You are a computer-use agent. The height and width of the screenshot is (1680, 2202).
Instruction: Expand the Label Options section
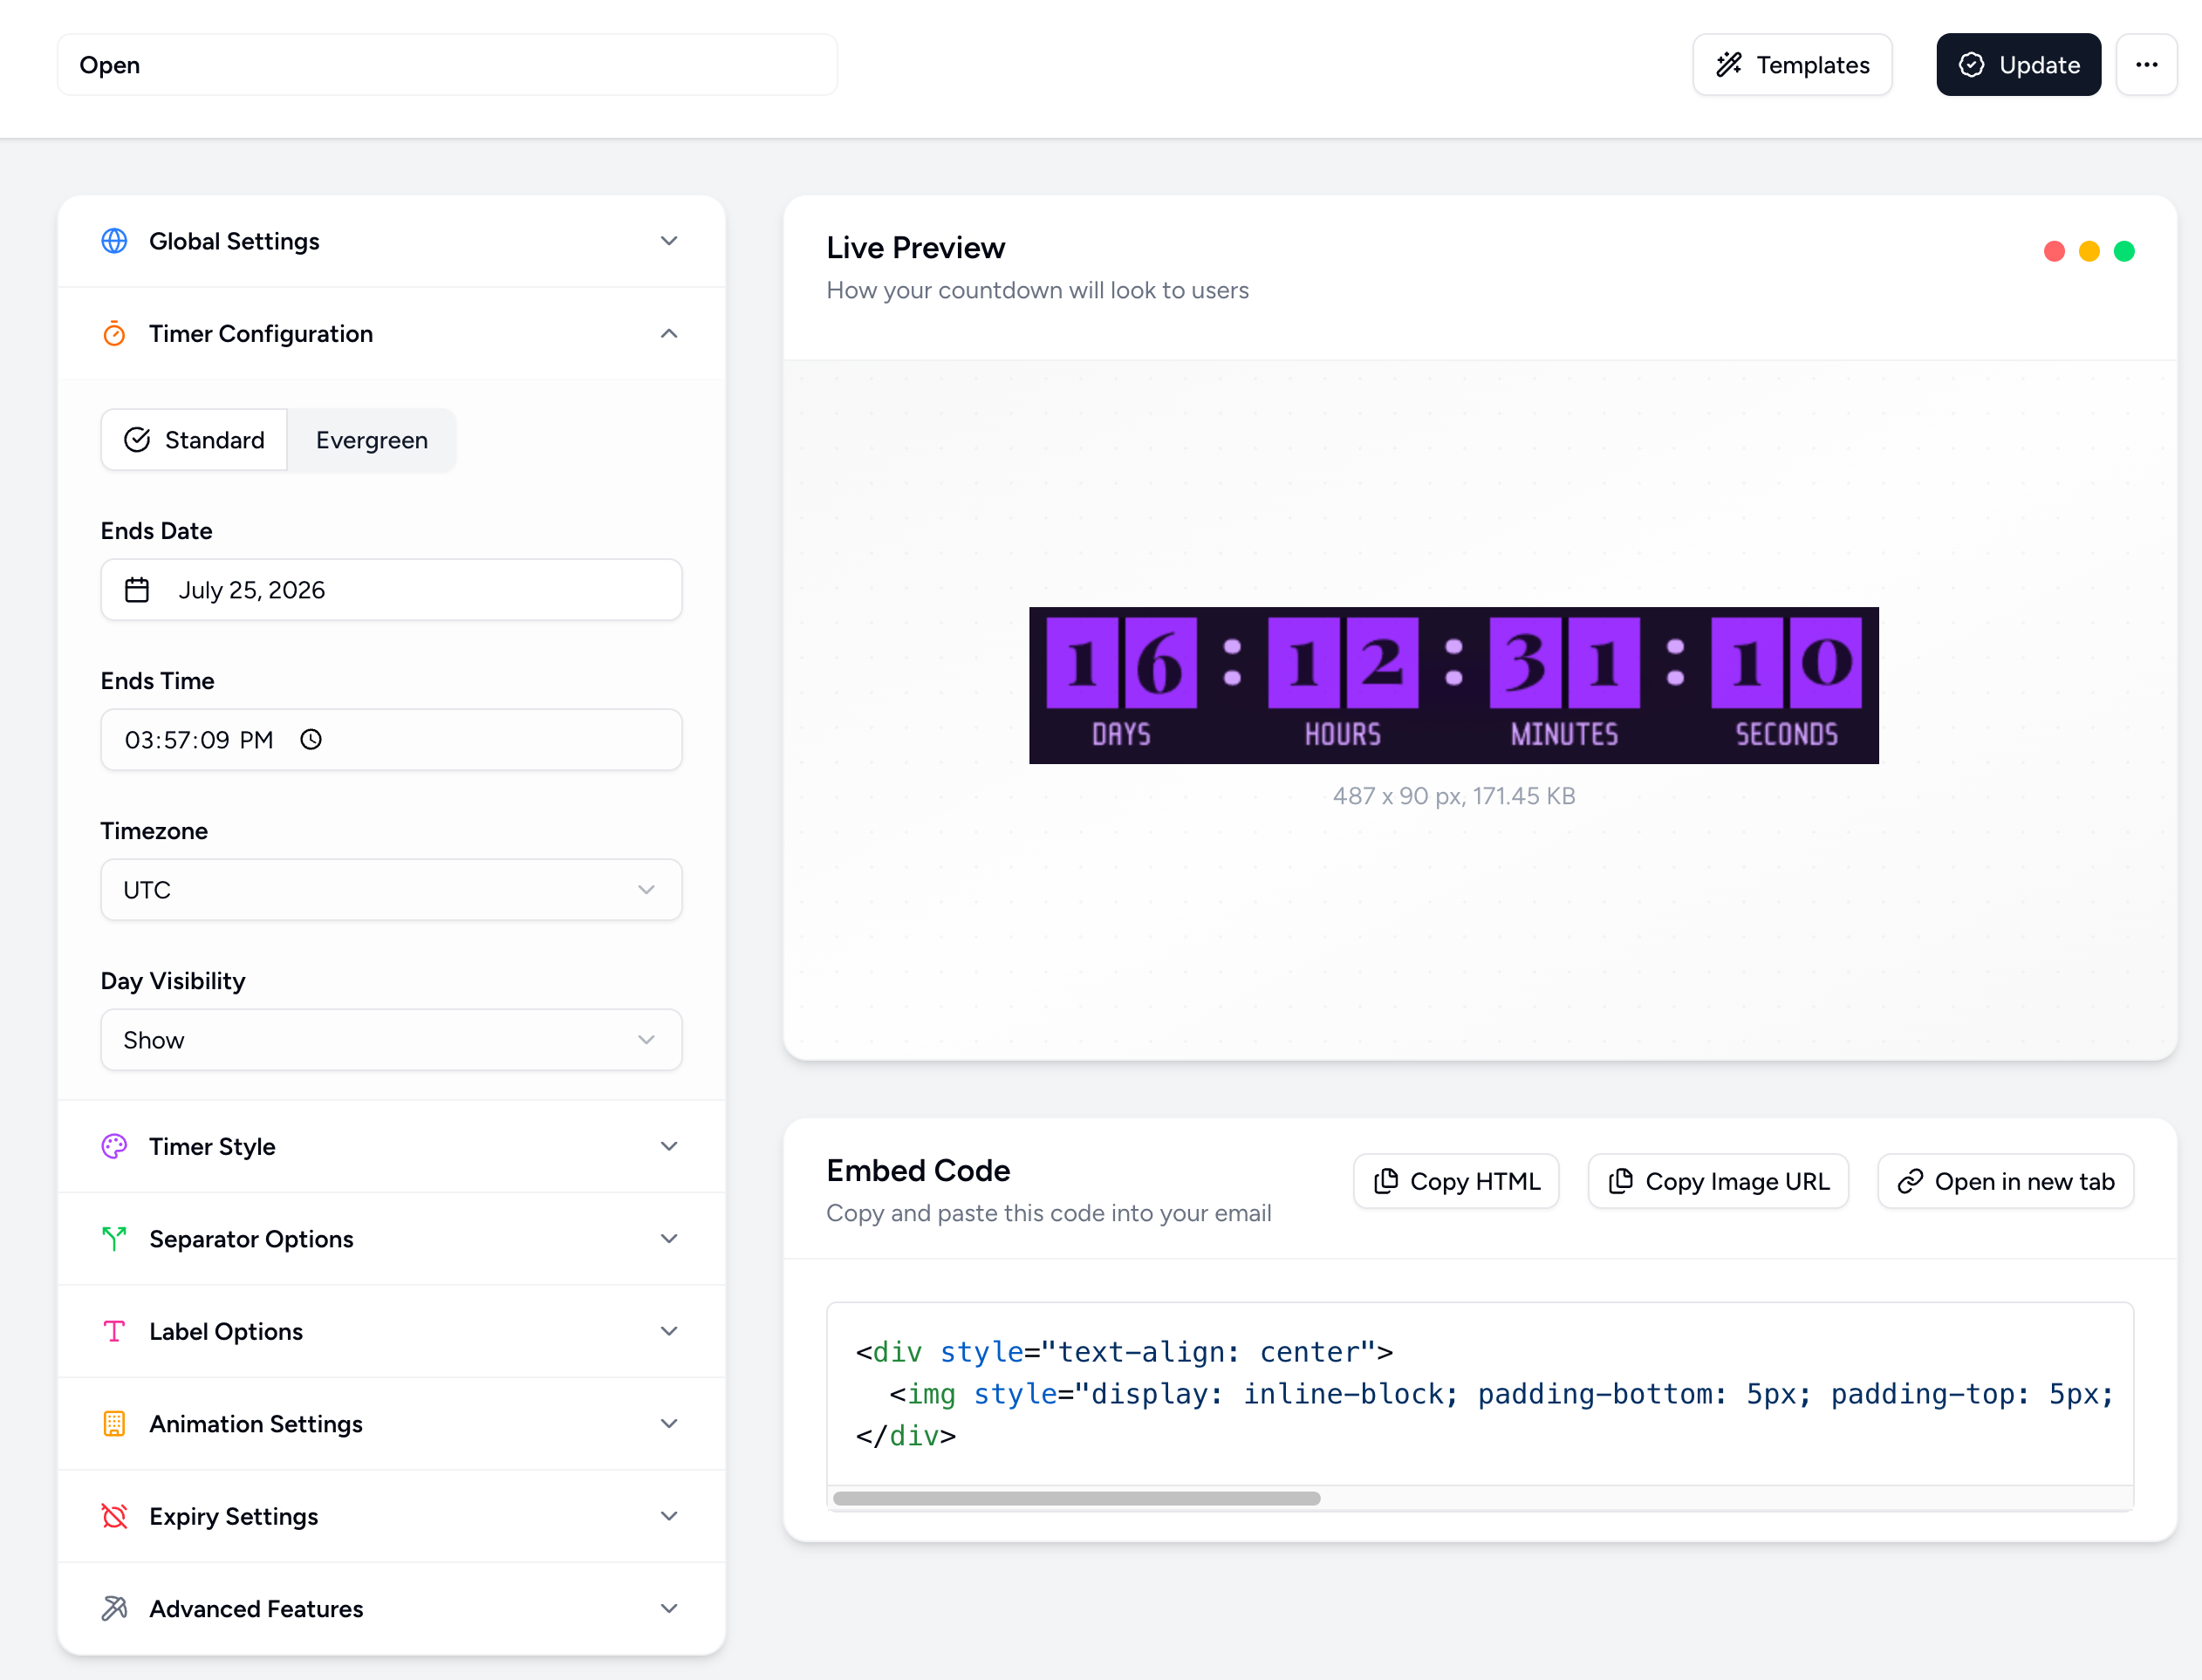click(391, 1331)
